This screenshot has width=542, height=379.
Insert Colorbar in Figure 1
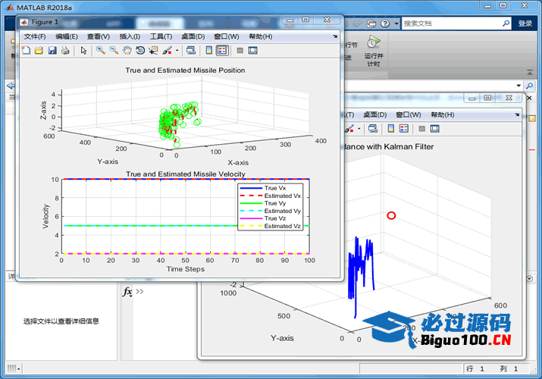pyautogui.click(x=208, y=51)
